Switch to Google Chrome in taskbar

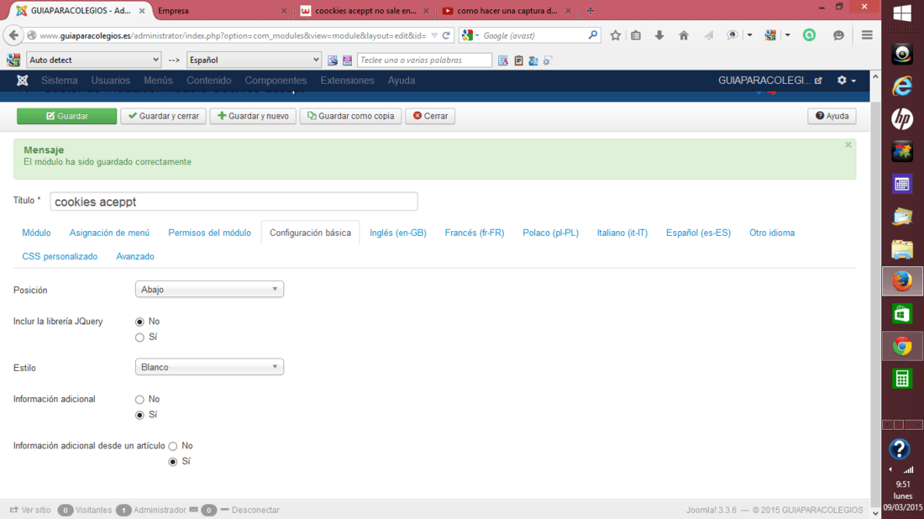point(902,346)
